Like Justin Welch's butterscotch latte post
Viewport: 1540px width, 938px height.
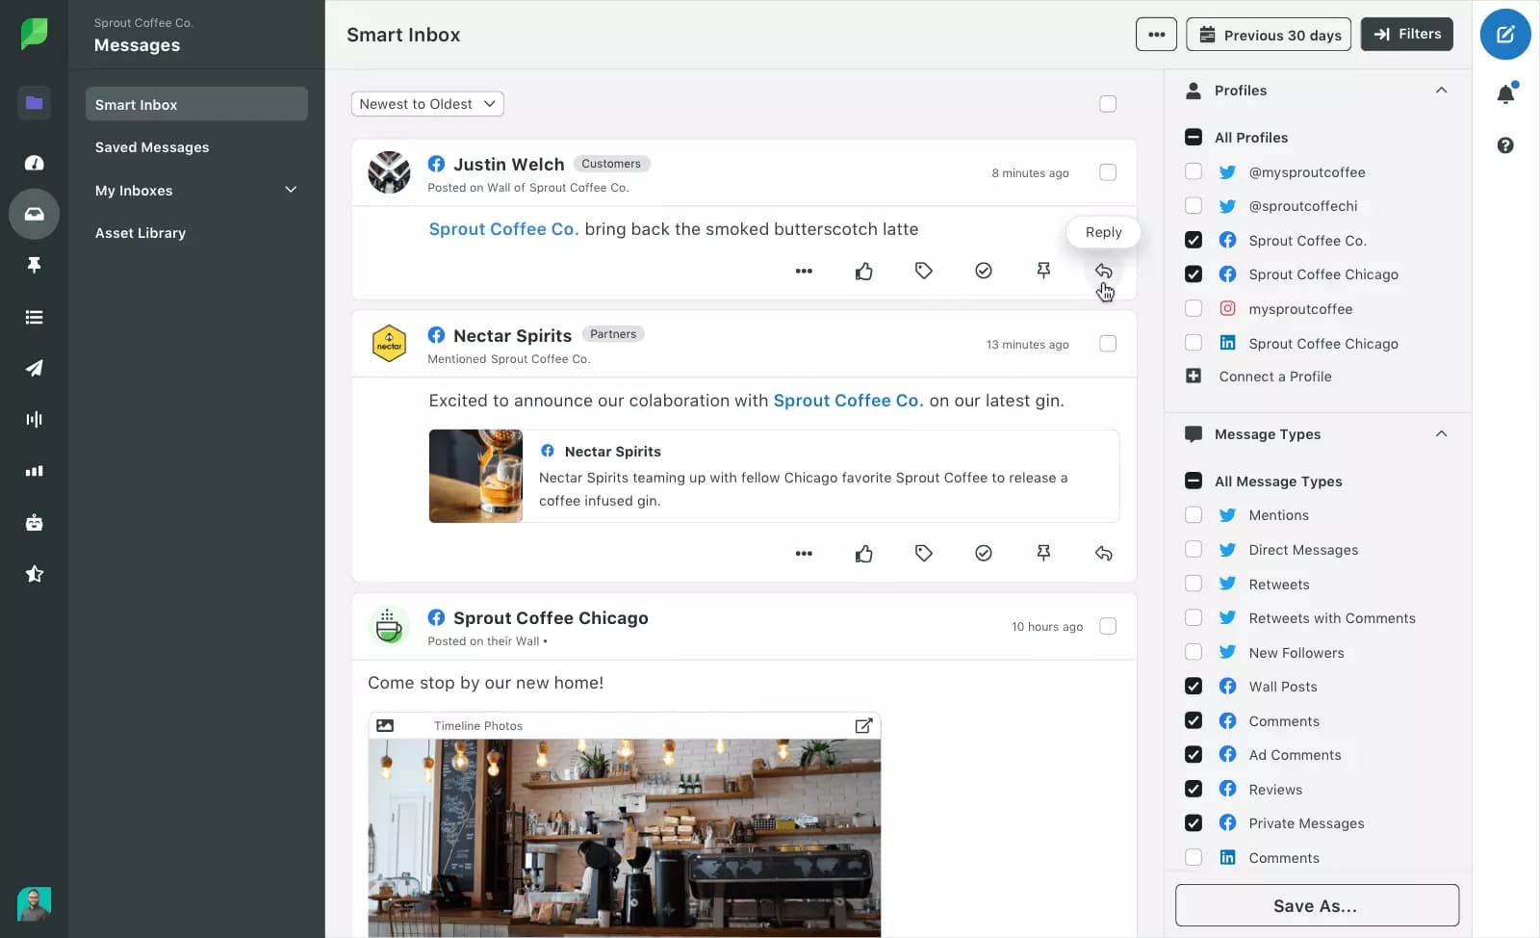pyautogui.click(x=863, y=271)
